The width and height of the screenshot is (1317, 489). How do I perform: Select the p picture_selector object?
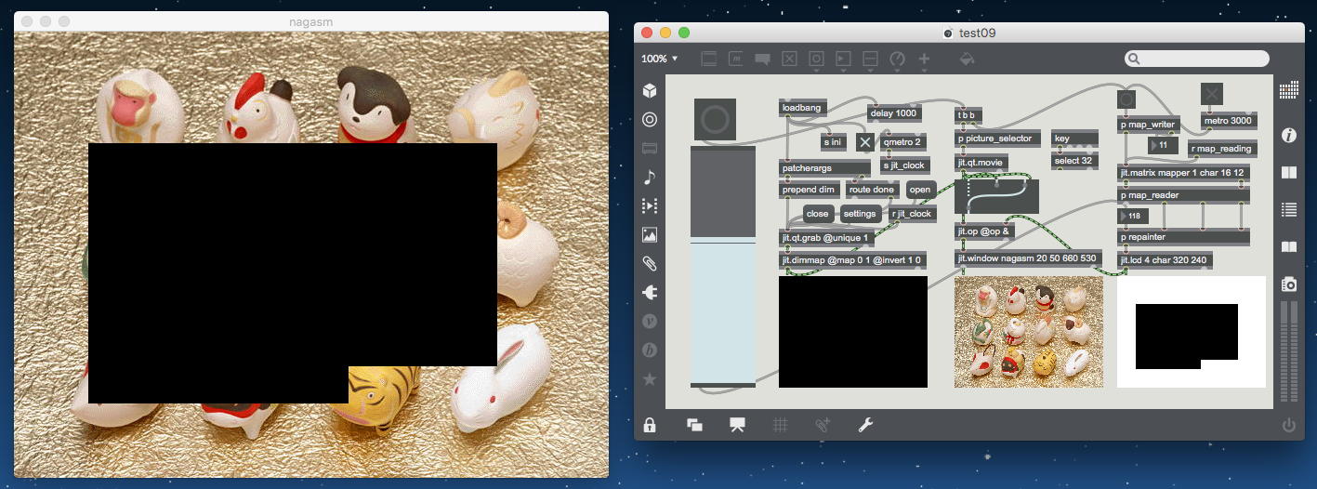point(996,139)
